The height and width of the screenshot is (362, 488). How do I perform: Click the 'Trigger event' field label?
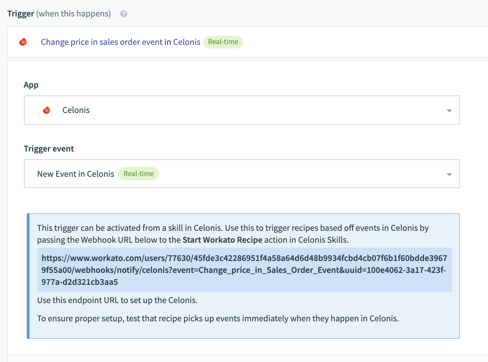pyautogui.click(x=49, y=149)
